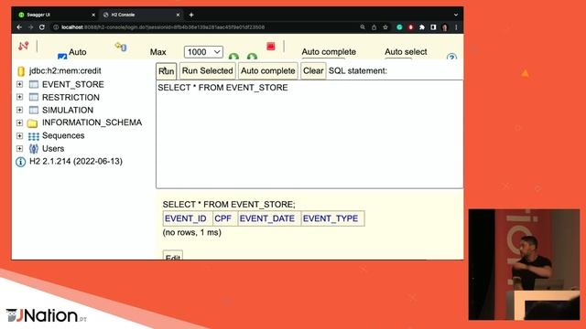
Task: Click the browser profile avatar
Action: (x=445, y=27)
